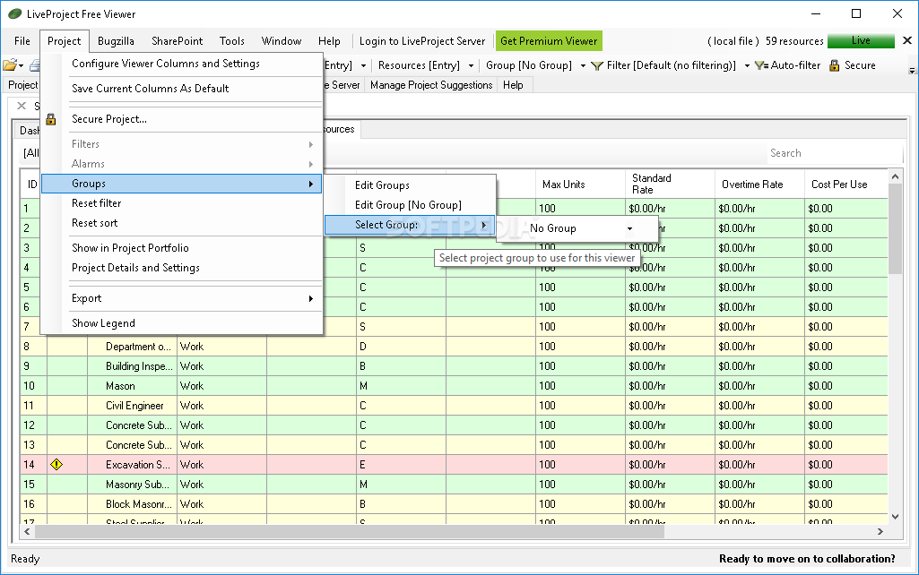Sort by Cost Per Use column header
The width and height of the screenshot is (919, 575).
coord(845,185)
